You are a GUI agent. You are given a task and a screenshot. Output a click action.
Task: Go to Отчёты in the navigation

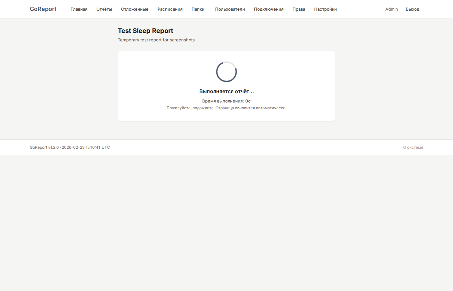coord(104,9)
